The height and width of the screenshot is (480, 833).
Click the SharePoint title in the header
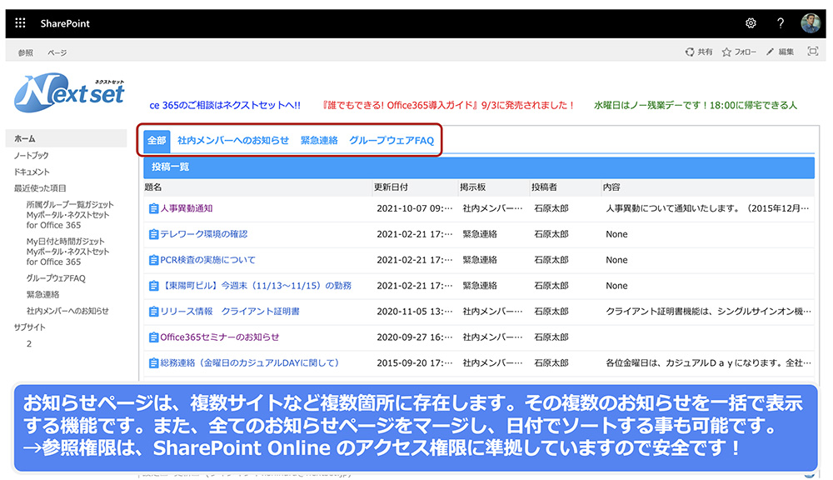point(65,23)
